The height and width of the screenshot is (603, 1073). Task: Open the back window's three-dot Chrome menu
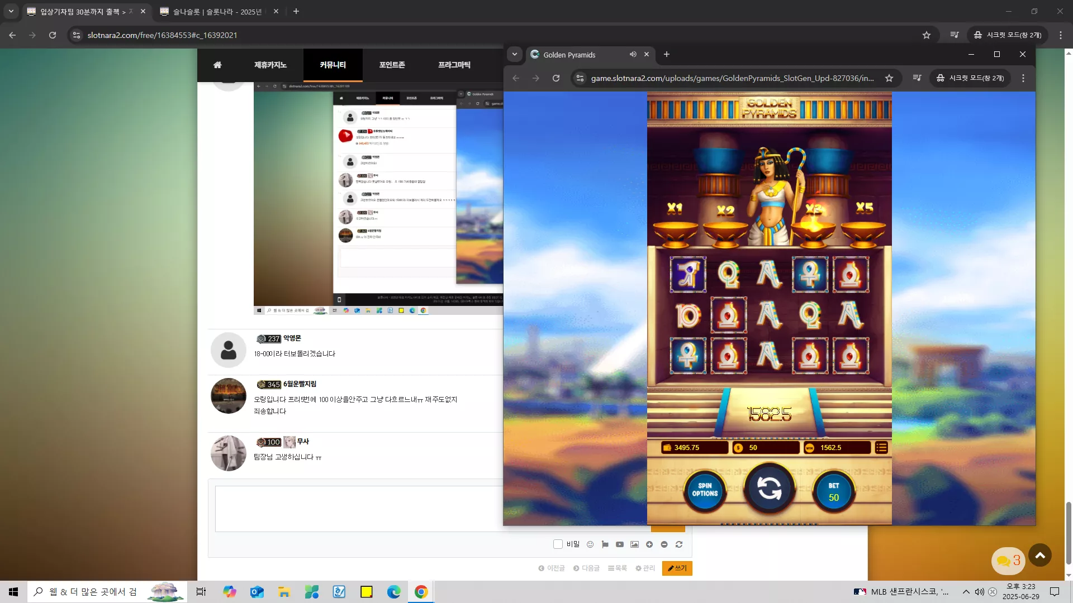click(x=1061, y=35)
